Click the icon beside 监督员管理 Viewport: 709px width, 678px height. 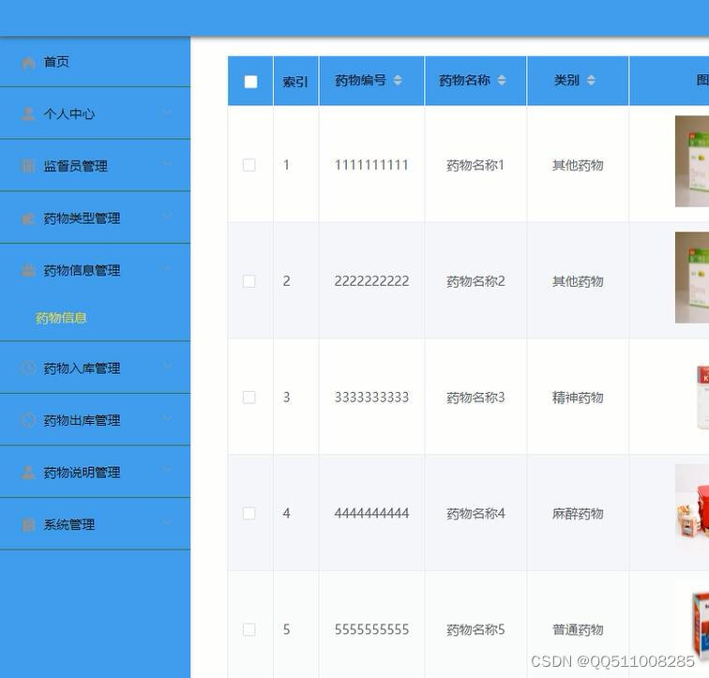pyautogui.click(x=28, y=166)
